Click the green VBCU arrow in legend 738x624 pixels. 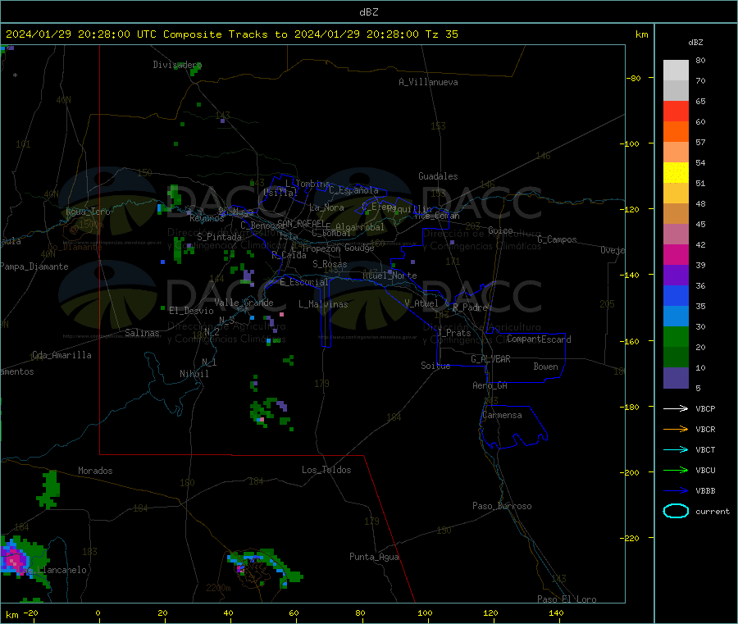[x=676, y=470]
